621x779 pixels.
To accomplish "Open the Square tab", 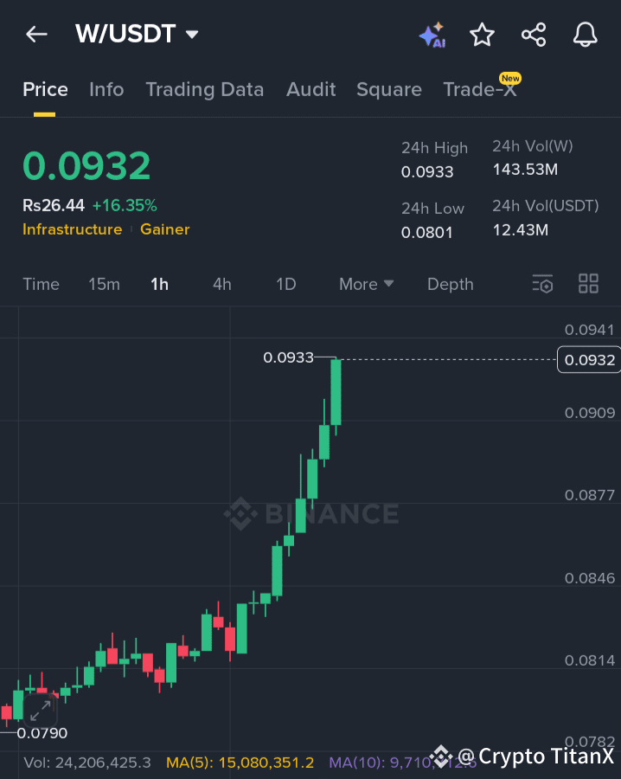I will 389,90.
